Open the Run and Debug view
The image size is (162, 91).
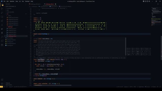click(2, 13)
